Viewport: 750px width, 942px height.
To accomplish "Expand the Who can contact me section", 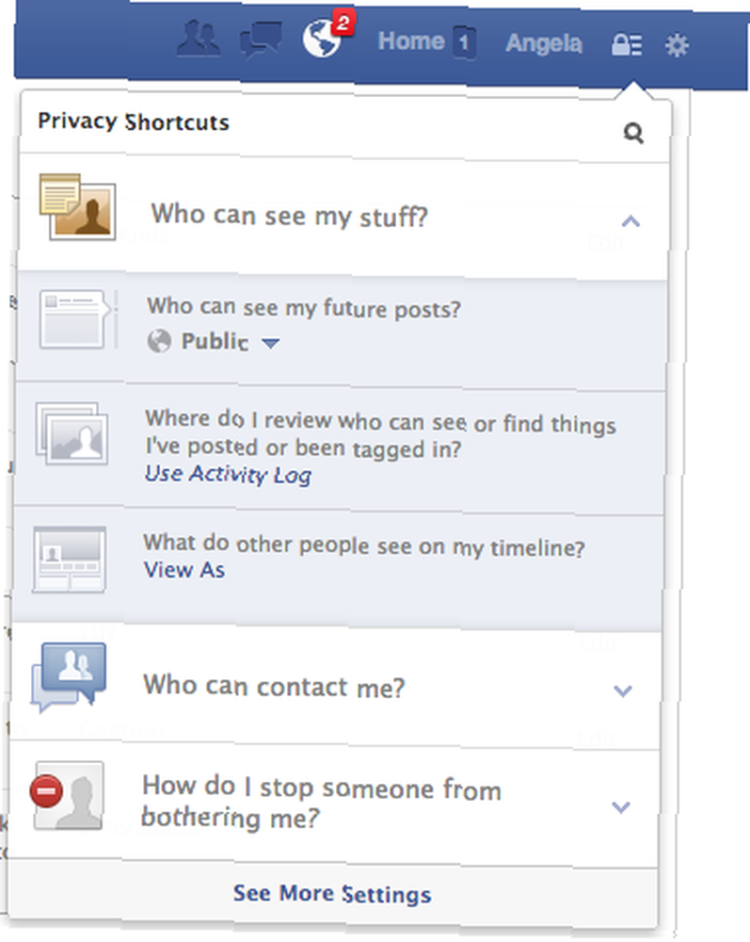I will [623, 690].
